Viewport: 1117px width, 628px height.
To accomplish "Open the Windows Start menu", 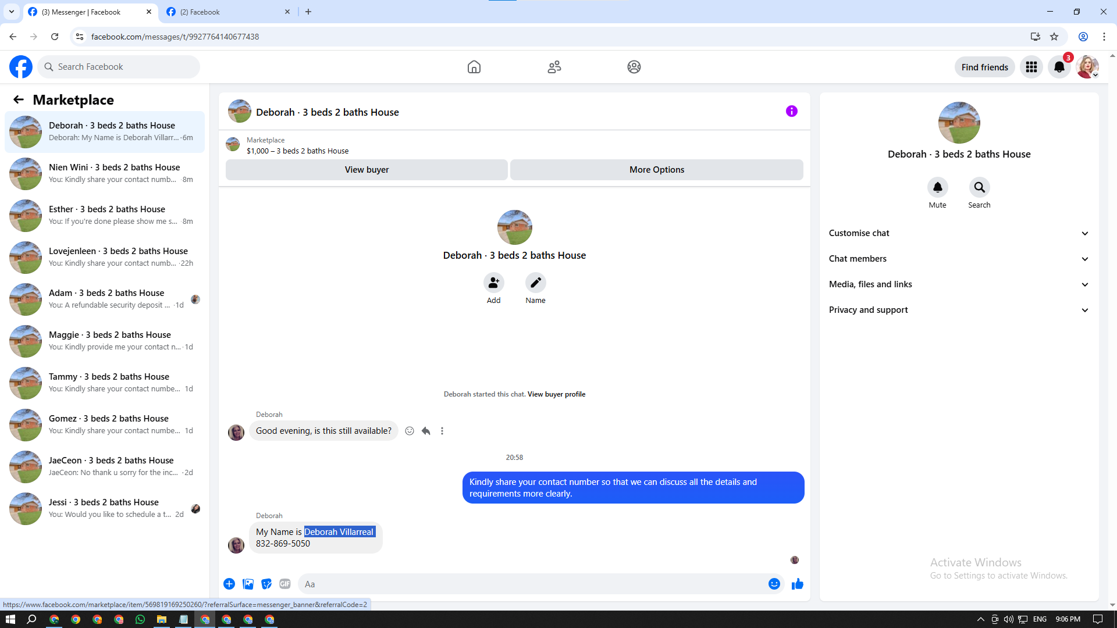I will coord(10,619).
